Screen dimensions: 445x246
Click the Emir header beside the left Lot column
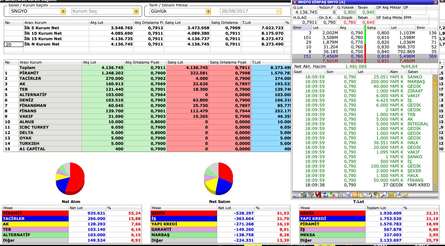tap(302, 27)
